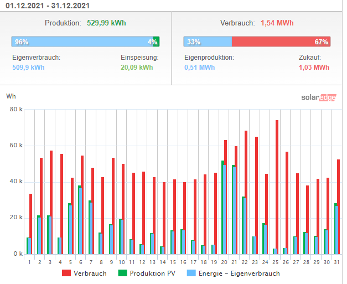Screen dimensions: 347x284
Task: Click the Eigenverbrauch value 509,9 kWh
Action: coord(28,68)
